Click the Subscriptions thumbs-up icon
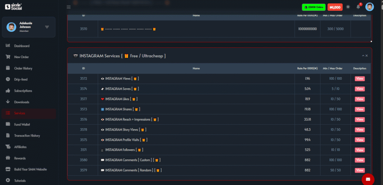 tap(8, 91)
